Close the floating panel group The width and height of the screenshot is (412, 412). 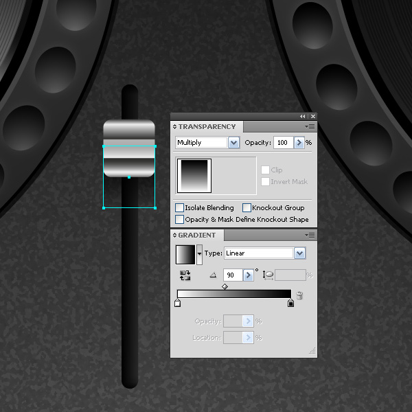(313, 117)
